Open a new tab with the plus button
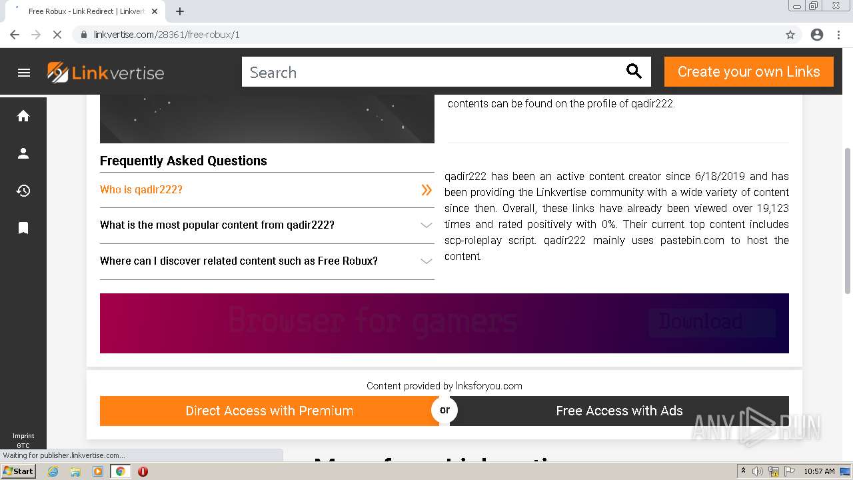Screen dimensions: 853x480 tap(180, 11)
